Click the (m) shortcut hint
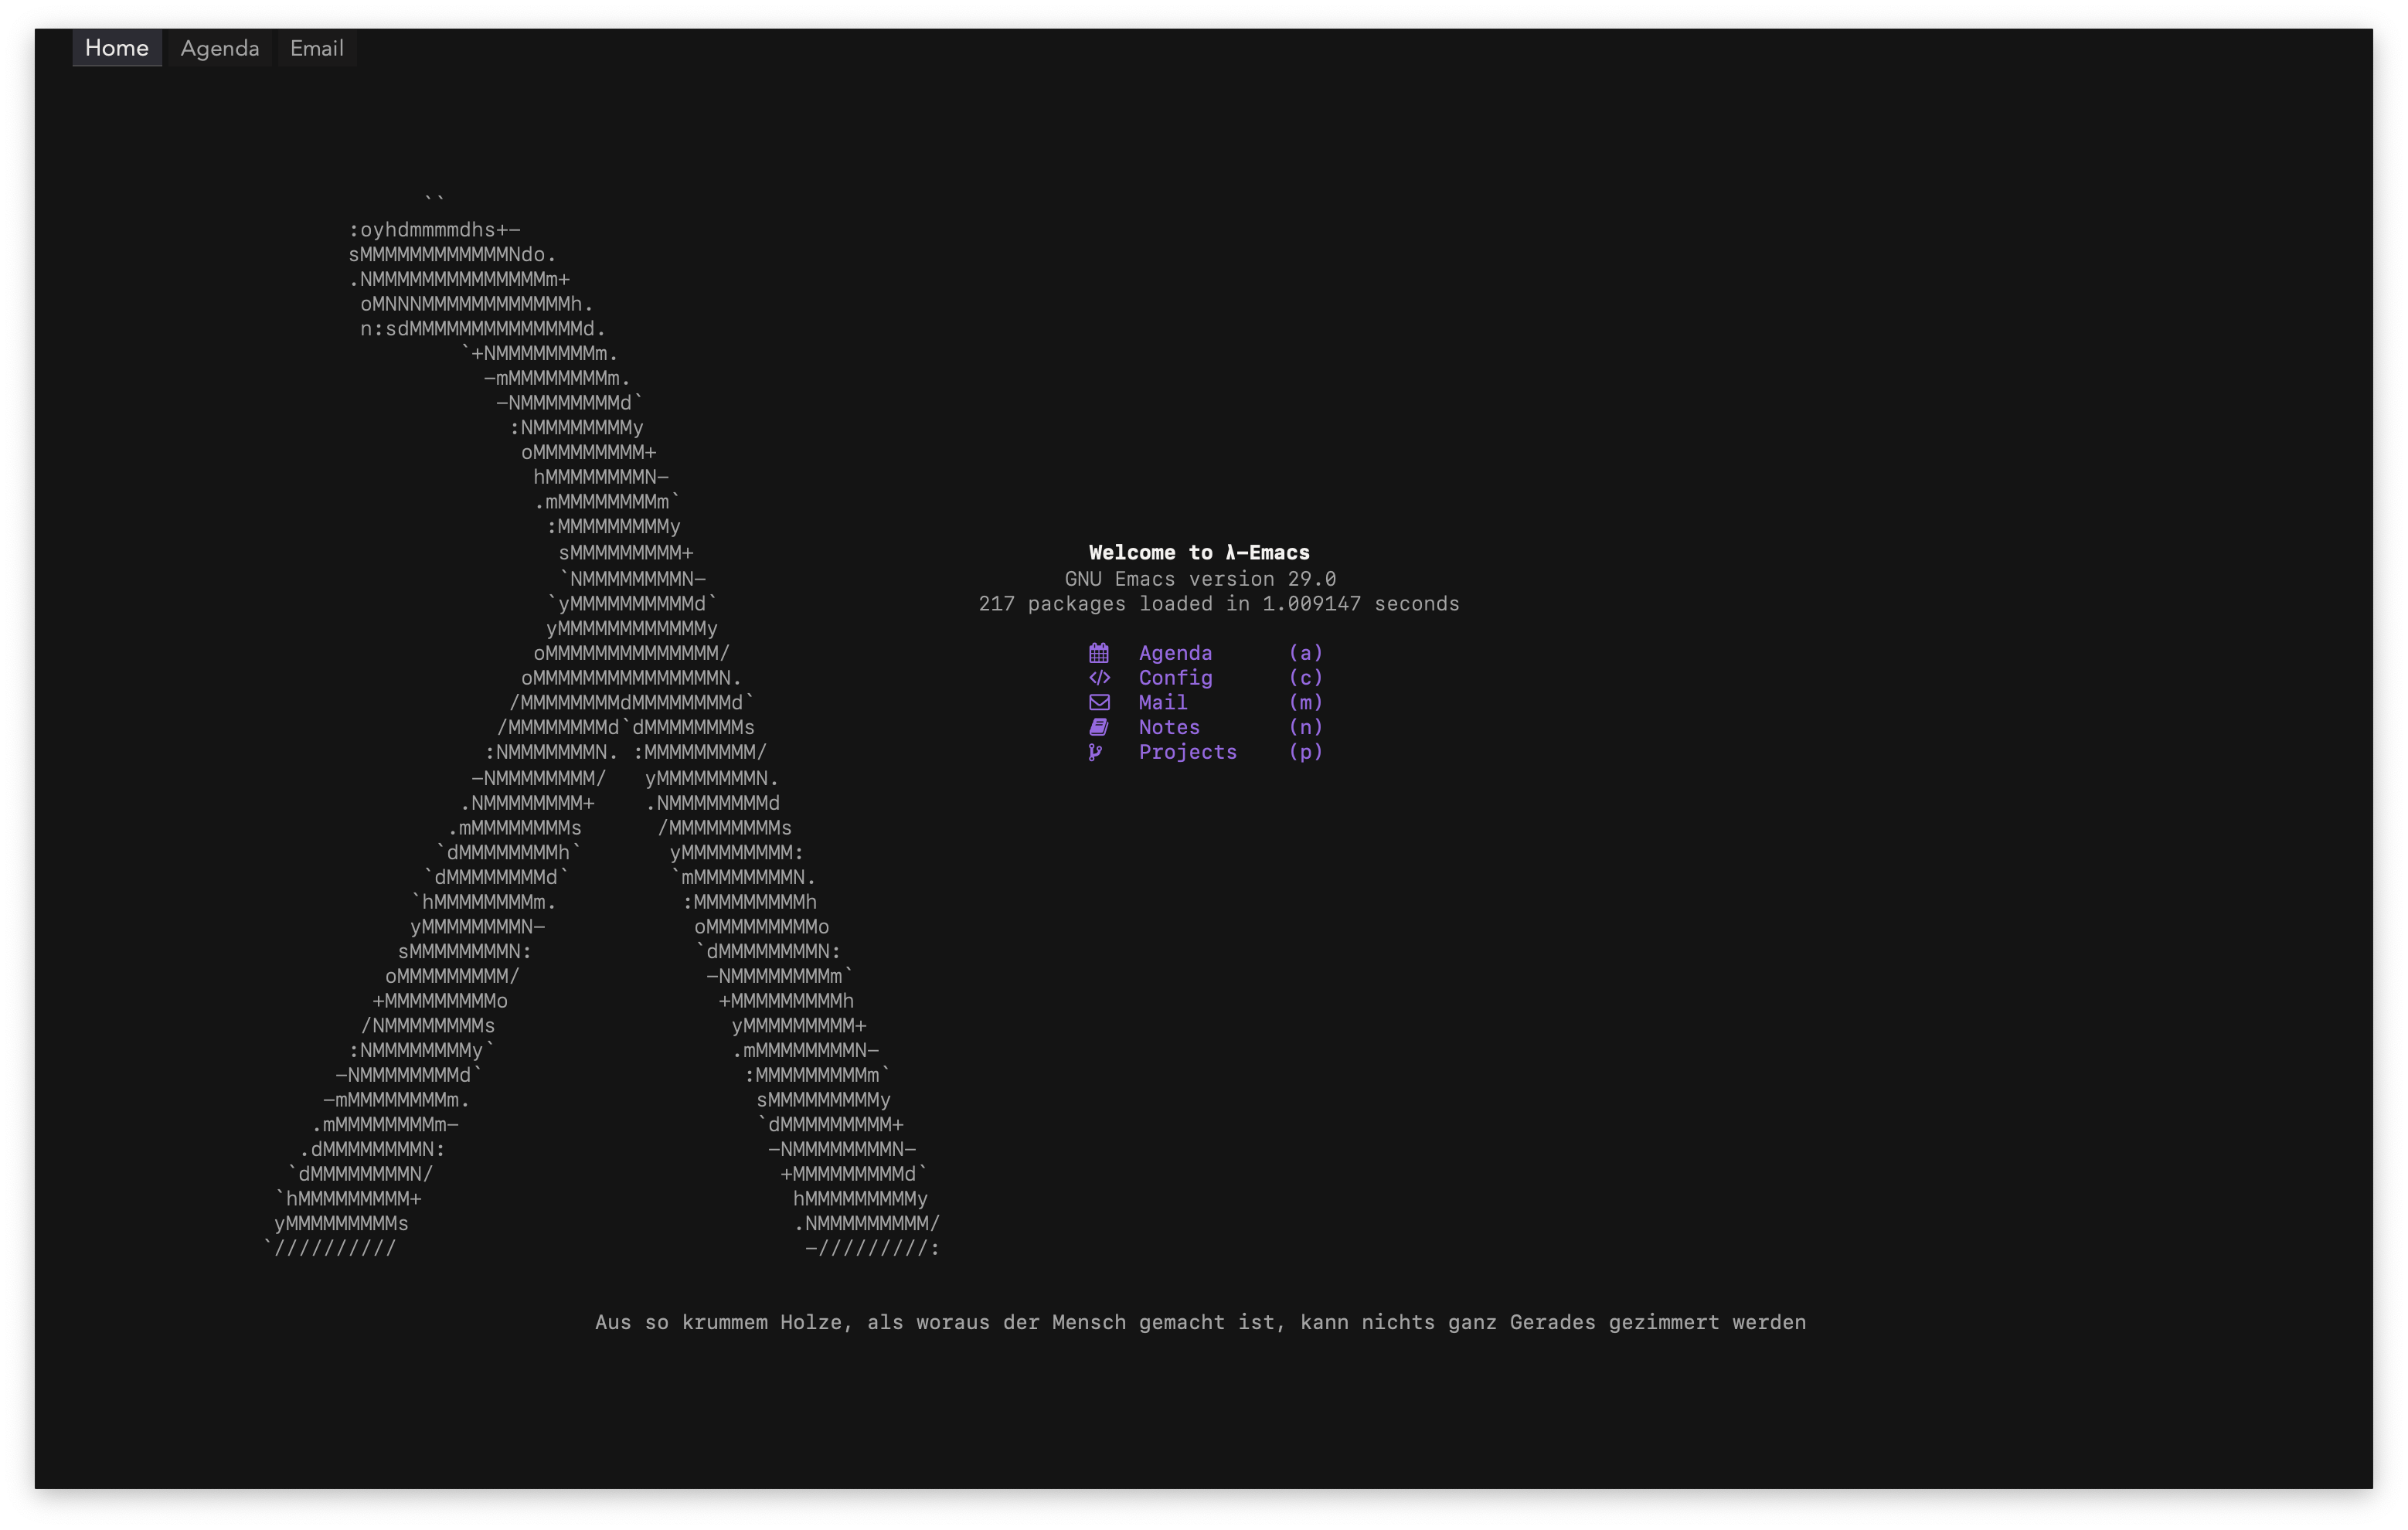Screen dimensions: 2408x1530 coord(1305,702)
